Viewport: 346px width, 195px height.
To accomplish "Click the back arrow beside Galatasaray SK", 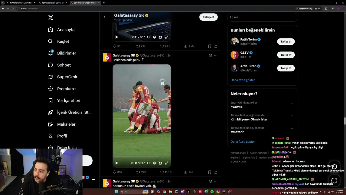I will pyautogui.click(x=105, y=17).
